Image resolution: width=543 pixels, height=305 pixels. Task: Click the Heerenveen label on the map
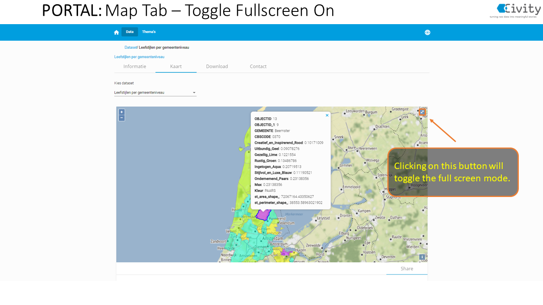tap(368, 149)
